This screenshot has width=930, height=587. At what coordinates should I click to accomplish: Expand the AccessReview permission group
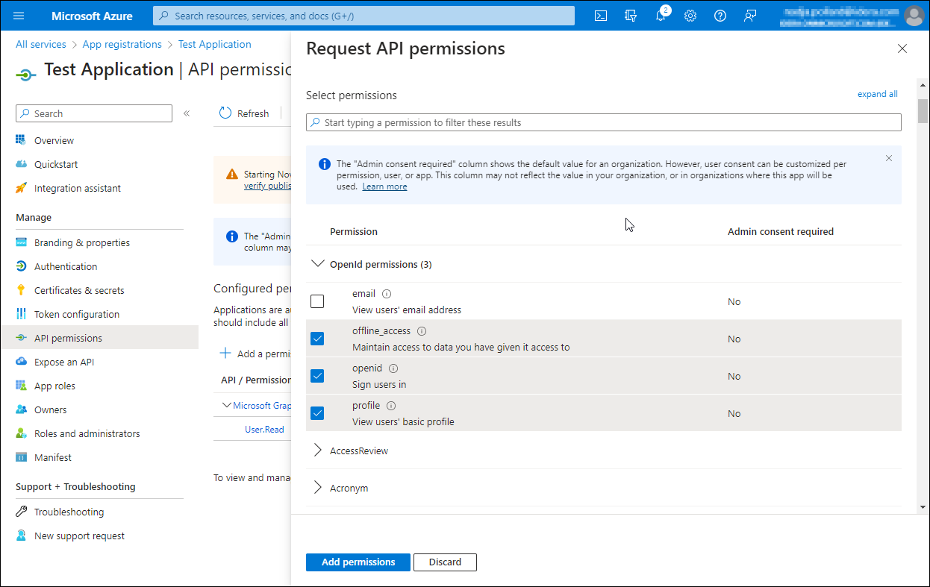click(318, 451)
